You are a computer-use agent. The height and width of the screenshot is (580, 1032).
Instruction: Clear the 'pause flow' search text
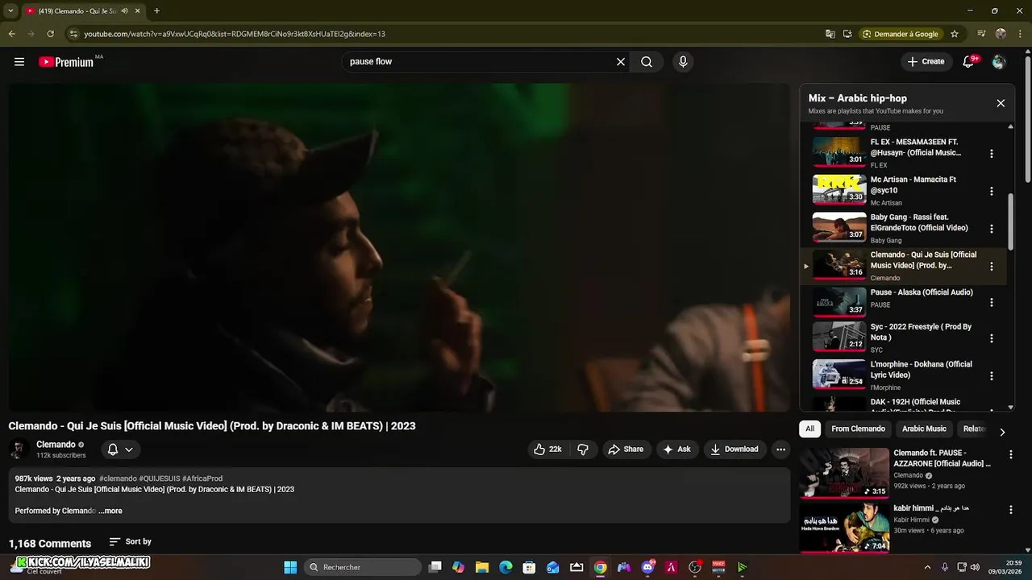(x=621, y=61)
